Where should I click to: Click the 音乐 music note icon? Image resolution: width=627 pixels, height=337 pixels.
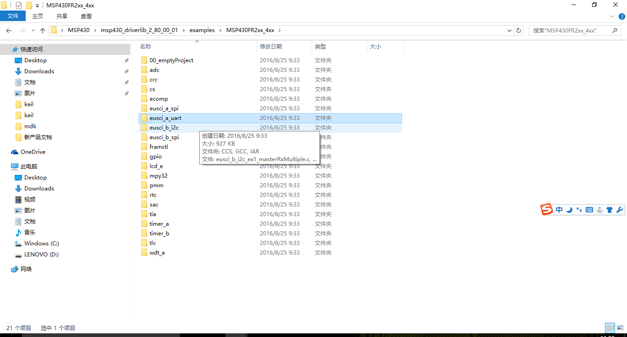click(18, 233)
